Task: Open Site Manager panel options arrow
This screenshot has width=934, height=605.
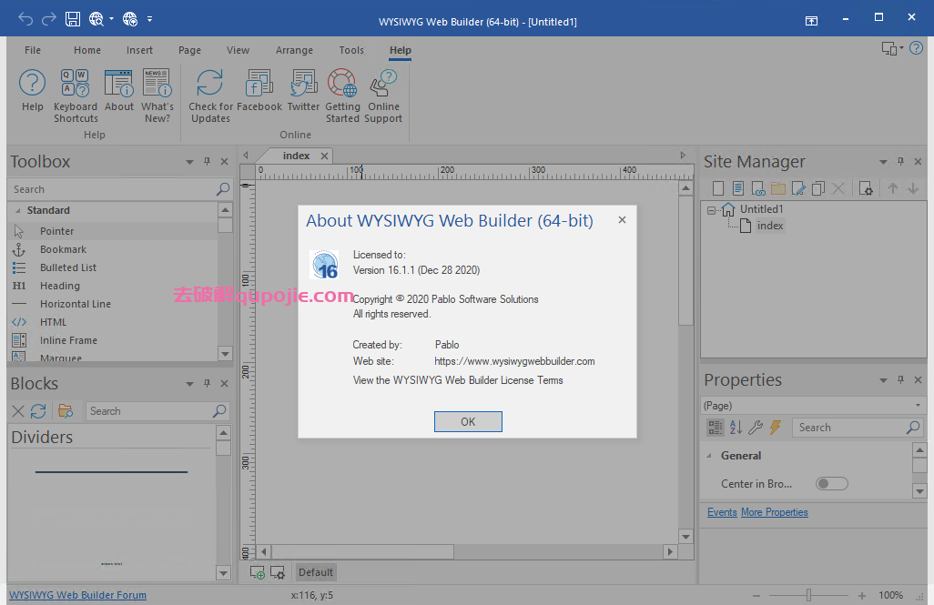Action: pos(883,162)
